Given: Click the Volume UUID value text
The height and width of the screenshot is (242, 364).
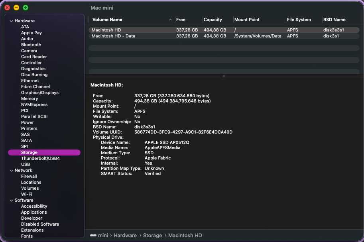Looking at the screenshot, I should coord(183,132).
